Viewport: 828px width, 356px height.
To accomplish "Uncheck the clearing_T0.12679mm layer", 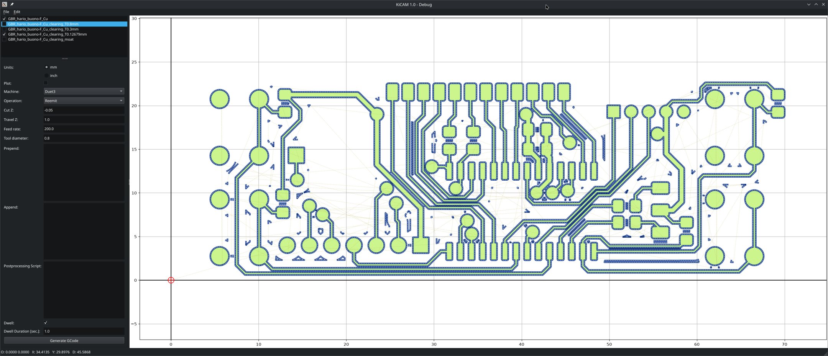I will point(4,34).
